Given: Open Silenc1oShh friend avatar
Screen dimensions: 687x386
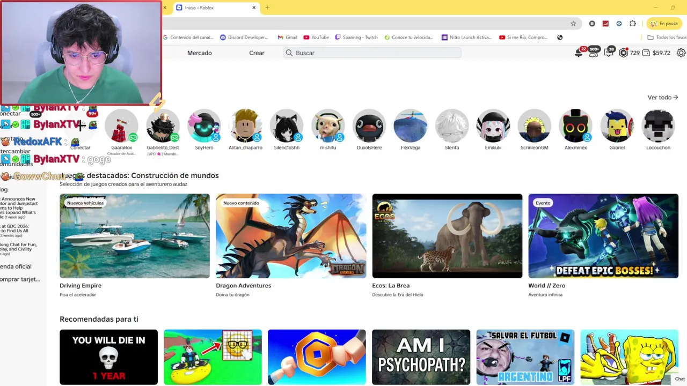Looking at the screenshot, I should (x=287, y=126).
